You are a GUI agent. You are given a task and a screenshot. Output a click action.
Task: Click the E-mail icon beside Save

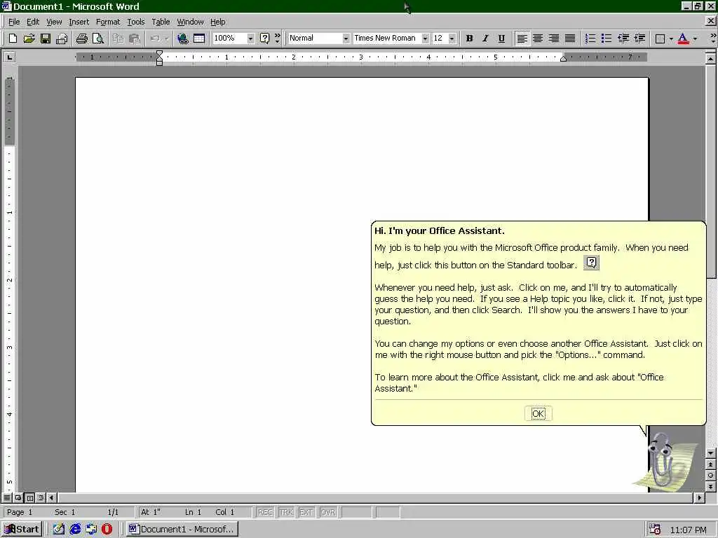[62, 39]
